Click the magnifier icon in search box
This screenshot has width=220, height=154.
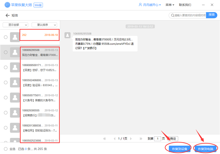click(x=172, y=15)
